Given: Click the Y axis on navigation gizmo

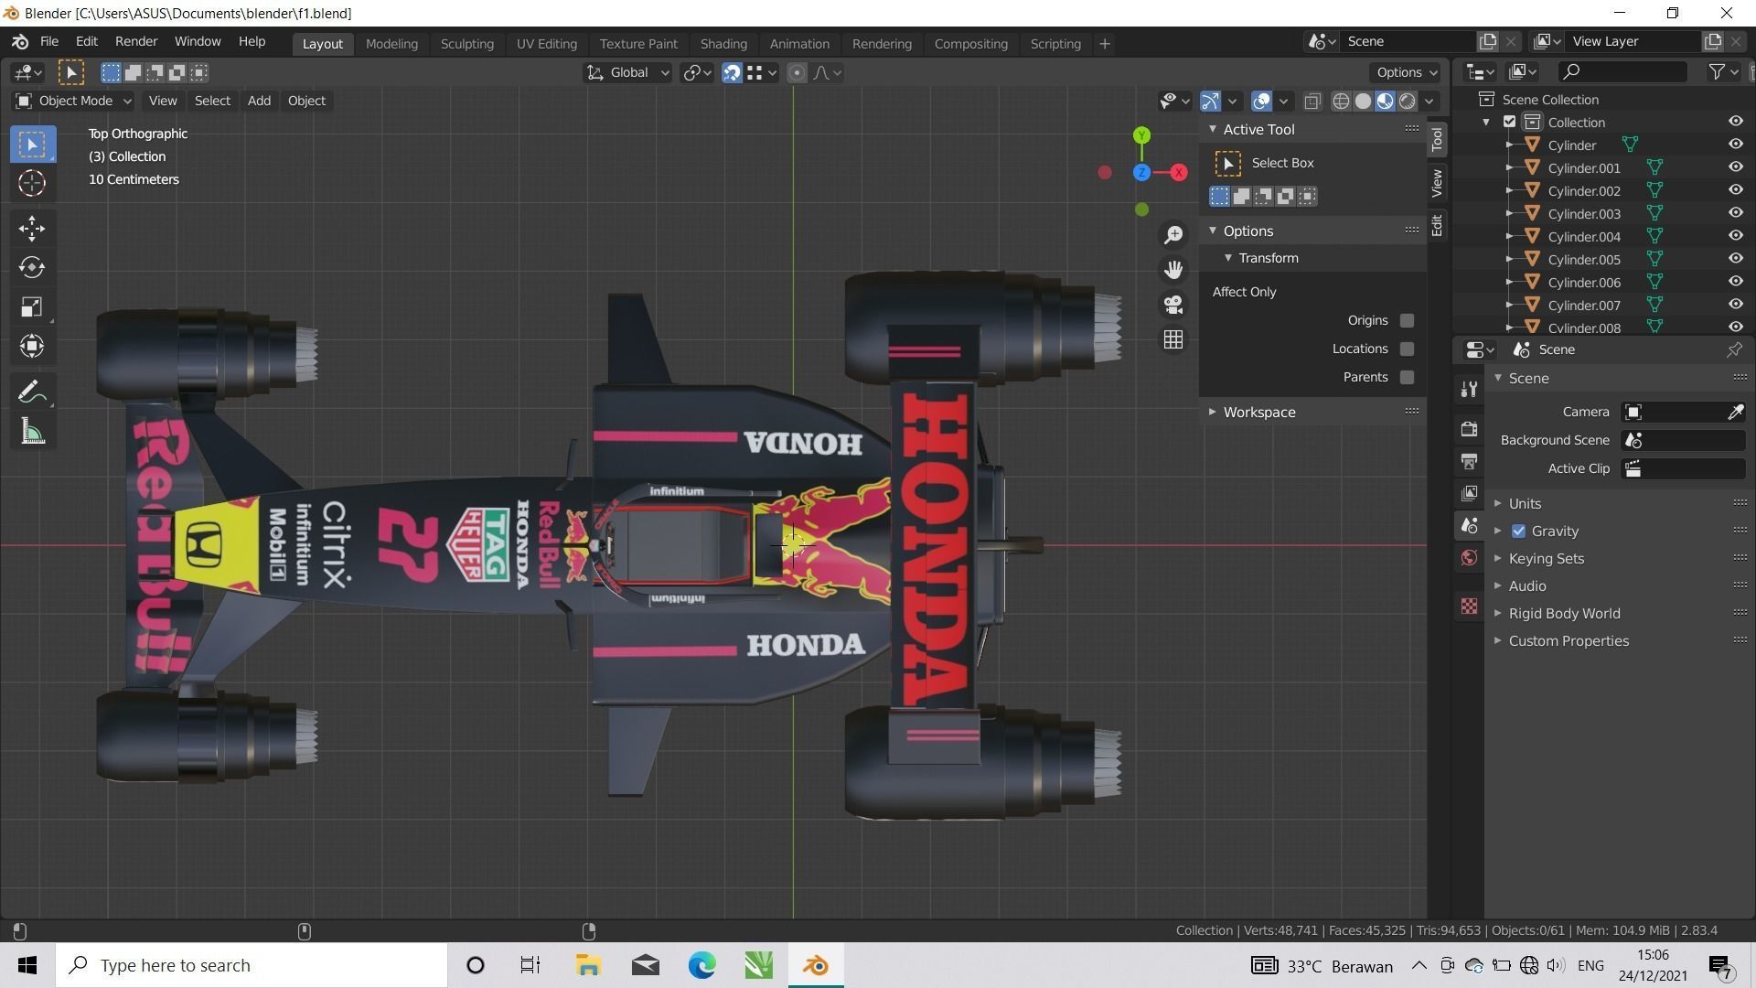Looking at the screenshot, I should click(1141, 135).
